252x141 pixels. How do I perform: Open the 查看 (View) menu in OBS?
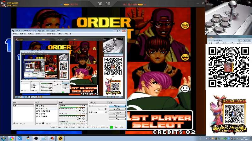30,34
